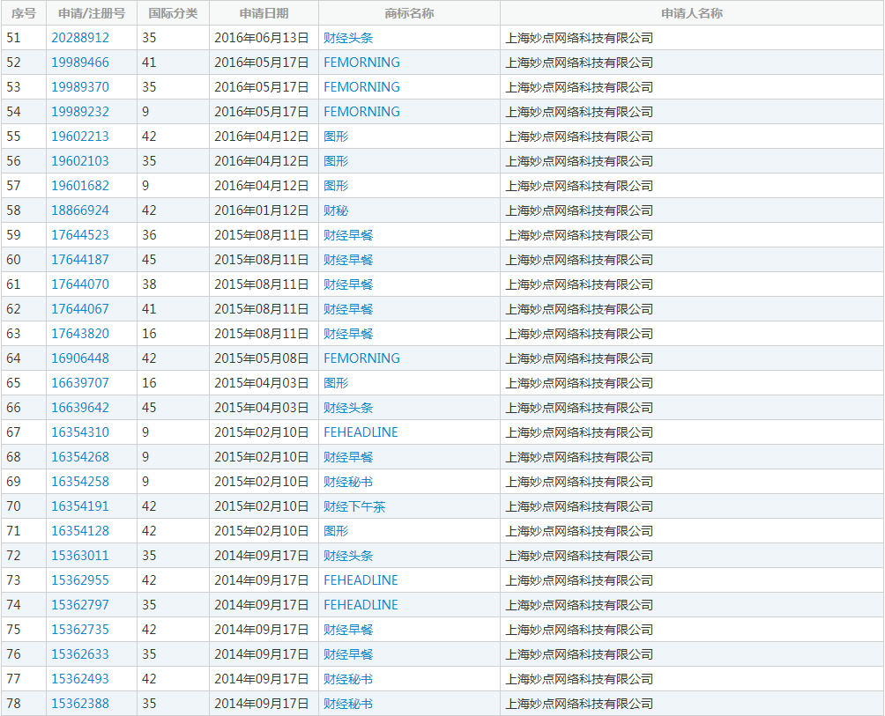Screen dimensions: 885x716
Task: Click FEHEADLINE trademark in row 74
Action: (361, 605)
